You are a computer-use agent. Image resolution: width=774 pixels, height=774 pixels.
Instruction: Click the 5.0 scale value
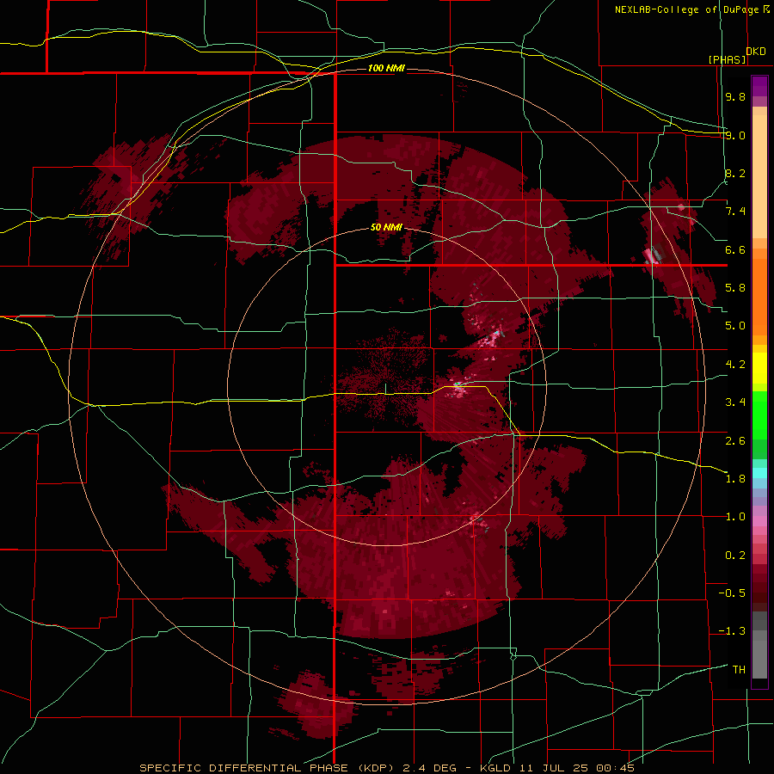(735, 326)
